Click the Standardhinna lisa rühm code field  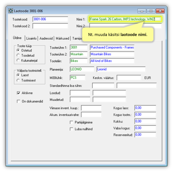(x=103, y=86)
